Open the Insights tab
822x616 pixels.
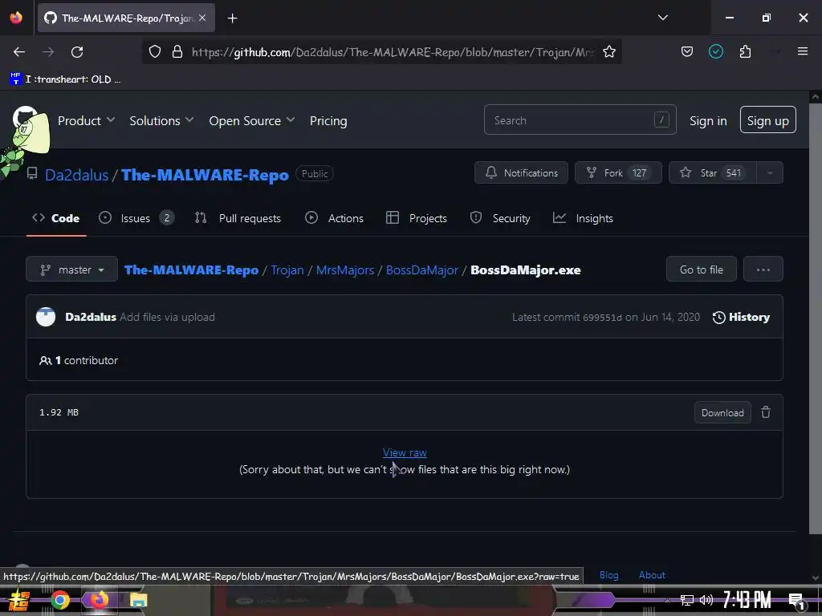(x=583, y=218)
